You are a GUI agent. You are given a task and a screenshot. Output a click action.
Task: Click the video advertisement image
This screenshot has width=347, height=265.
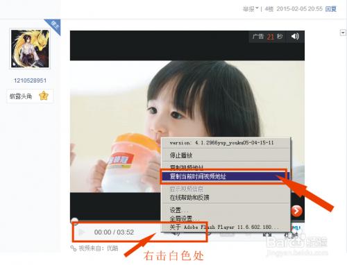click(187, 126)
